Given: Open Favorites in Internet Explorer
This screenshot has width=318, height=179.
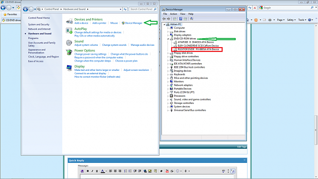Looking at the screenshot, I should tap(10, 14).
